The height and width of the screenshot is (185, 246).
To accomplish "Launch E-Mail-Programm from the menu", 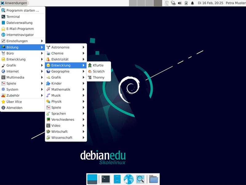I will (x=22, y=29).
